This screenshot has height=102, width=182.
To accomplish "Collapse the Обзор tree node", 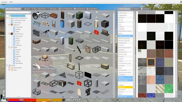I will [x=7, y=65].
